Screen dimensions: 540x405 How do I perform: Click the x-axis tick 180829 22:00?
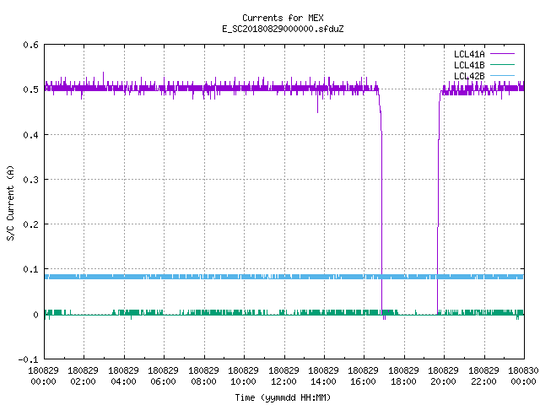pyautogui.click(x=483, y=376)
